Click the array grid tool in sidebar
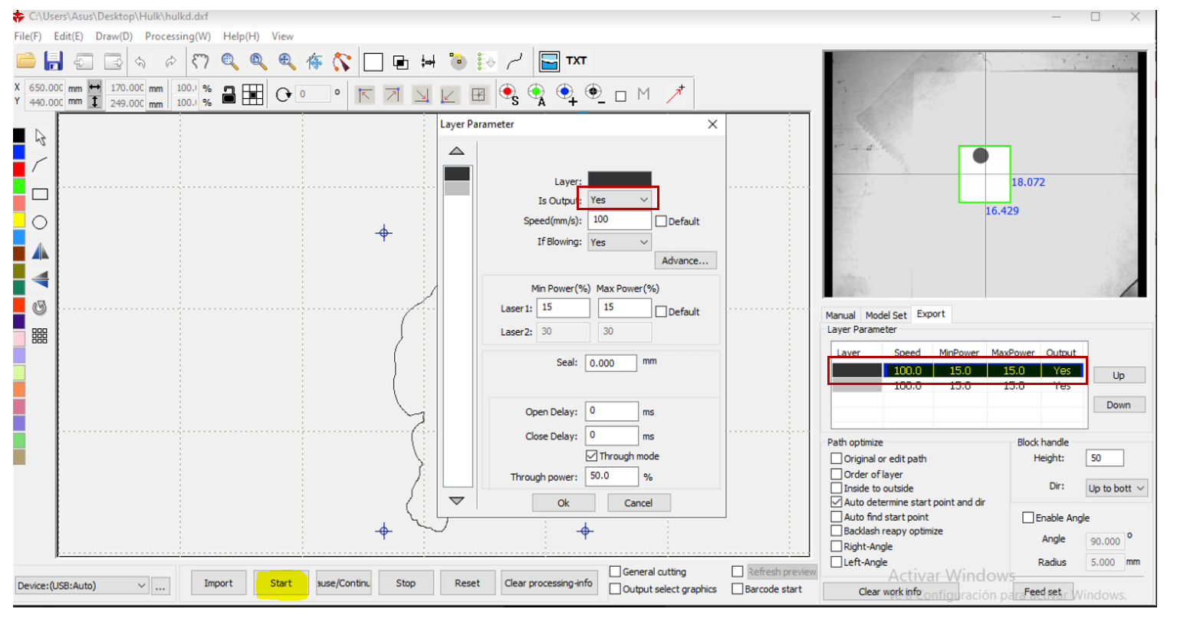This screenshot has width=1177, height=622. (40, 336)
